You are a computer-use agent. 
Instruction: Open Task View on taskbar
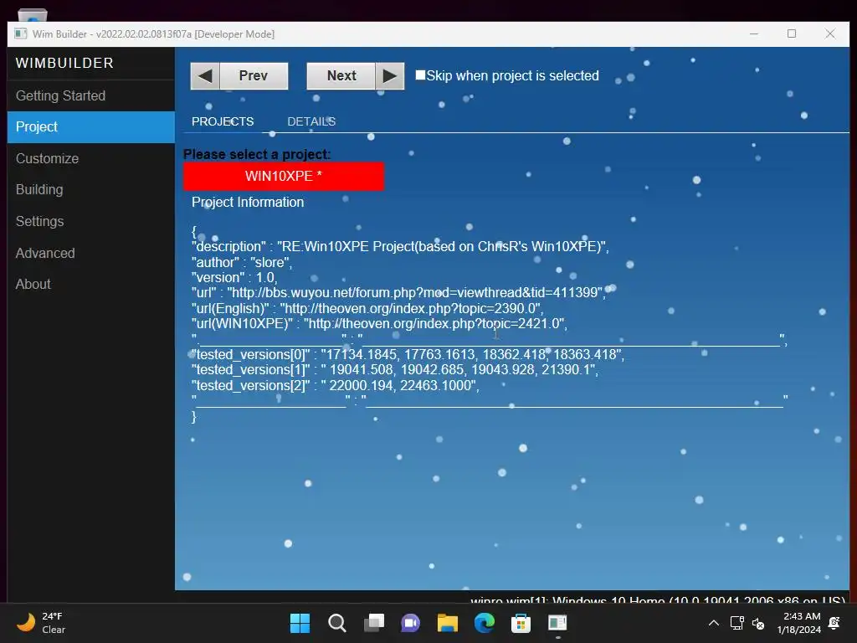point(374,623)
